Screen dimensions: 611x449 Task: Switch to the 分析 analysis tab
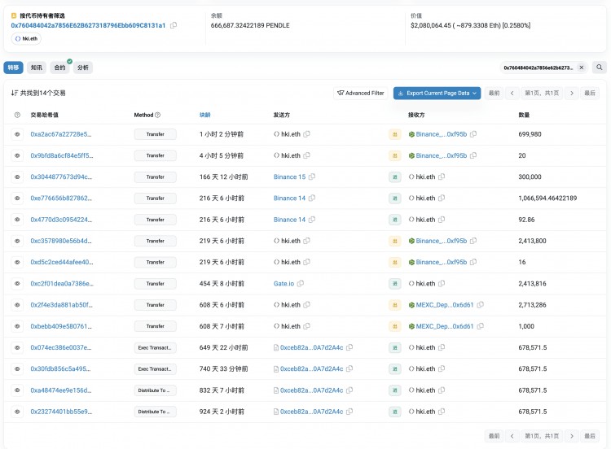[82, 68]
